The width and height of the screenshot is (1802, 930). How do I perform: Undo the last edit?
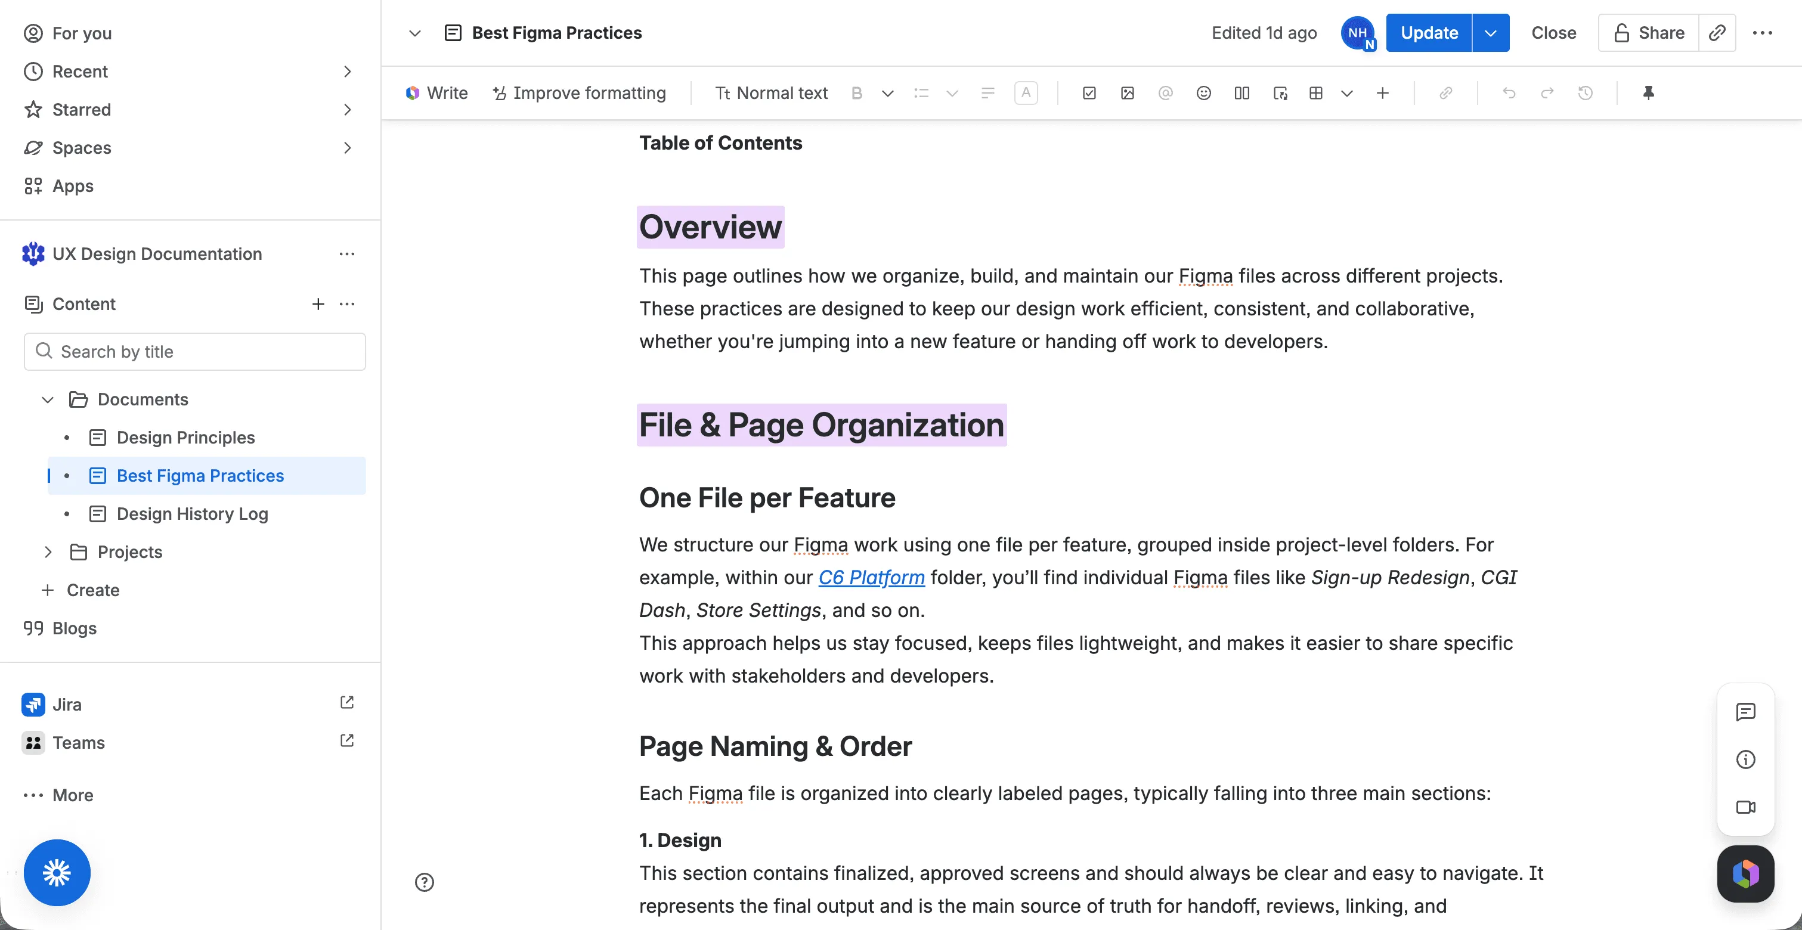1509,93
